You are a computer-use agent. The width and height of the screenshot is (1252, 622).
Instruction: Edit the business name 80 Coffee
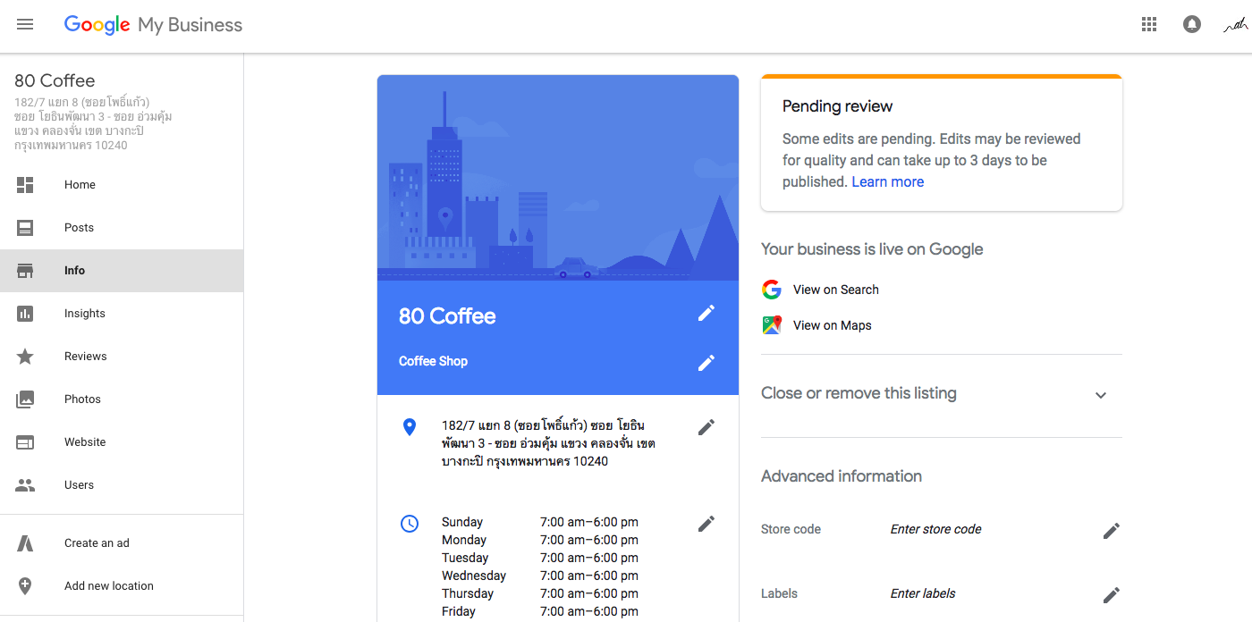pos(706,313)
